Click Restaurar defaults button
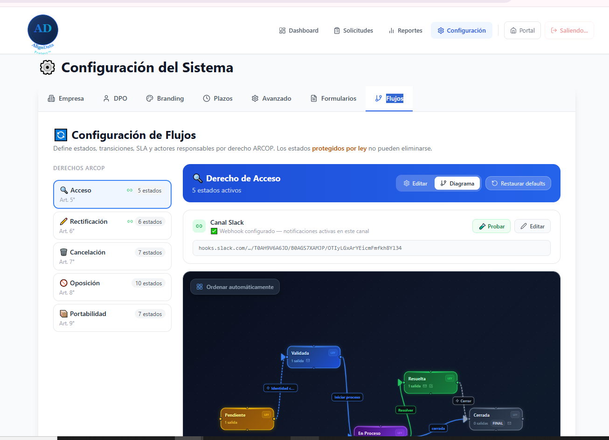609x440 pixels. click(x=518, y=183)
